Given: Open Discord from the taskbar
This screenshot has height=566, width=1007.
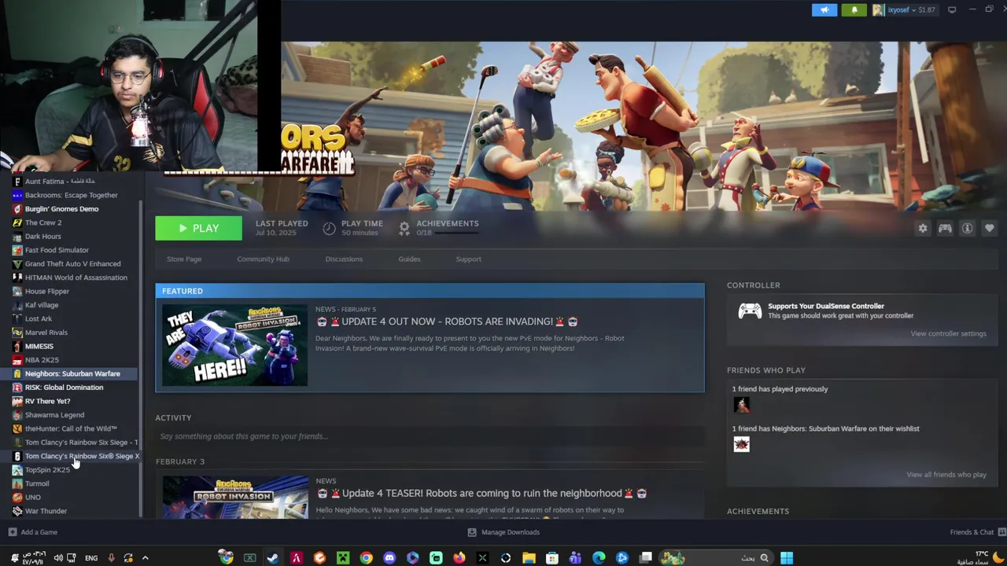Looking at the screenshot, I should point(389,558).
